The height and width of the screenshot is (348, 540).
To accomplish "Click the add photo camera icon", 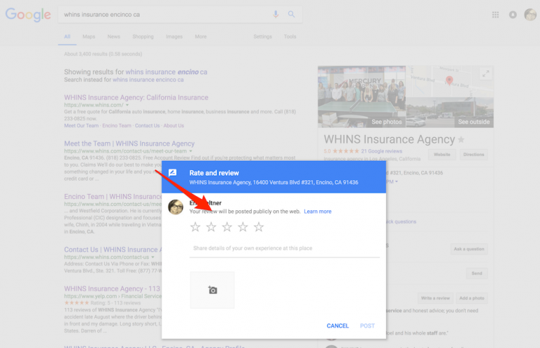I will [x=212, y=290].
